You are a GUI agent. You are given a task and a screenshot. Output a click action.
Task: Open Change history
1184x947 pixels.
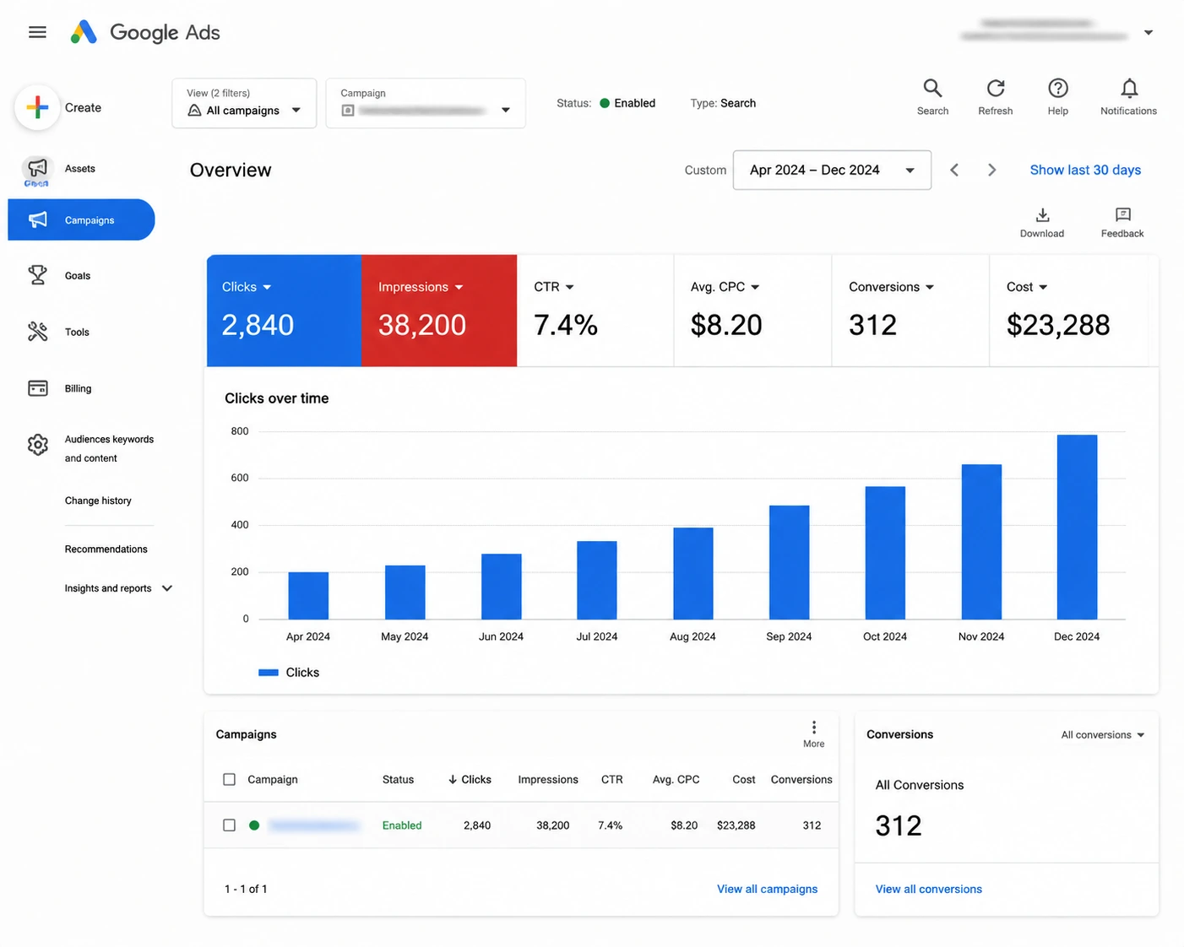pos(98,501)
